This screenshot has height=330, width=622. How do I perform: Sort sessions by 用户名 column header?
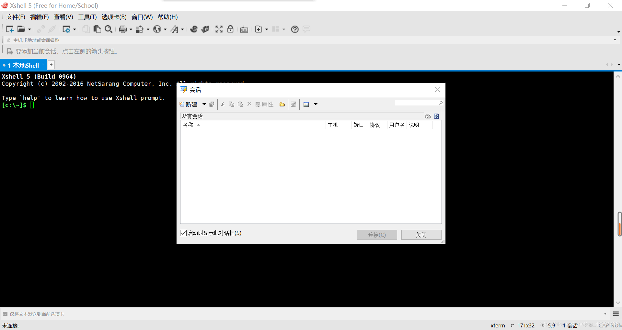[397, 125]
